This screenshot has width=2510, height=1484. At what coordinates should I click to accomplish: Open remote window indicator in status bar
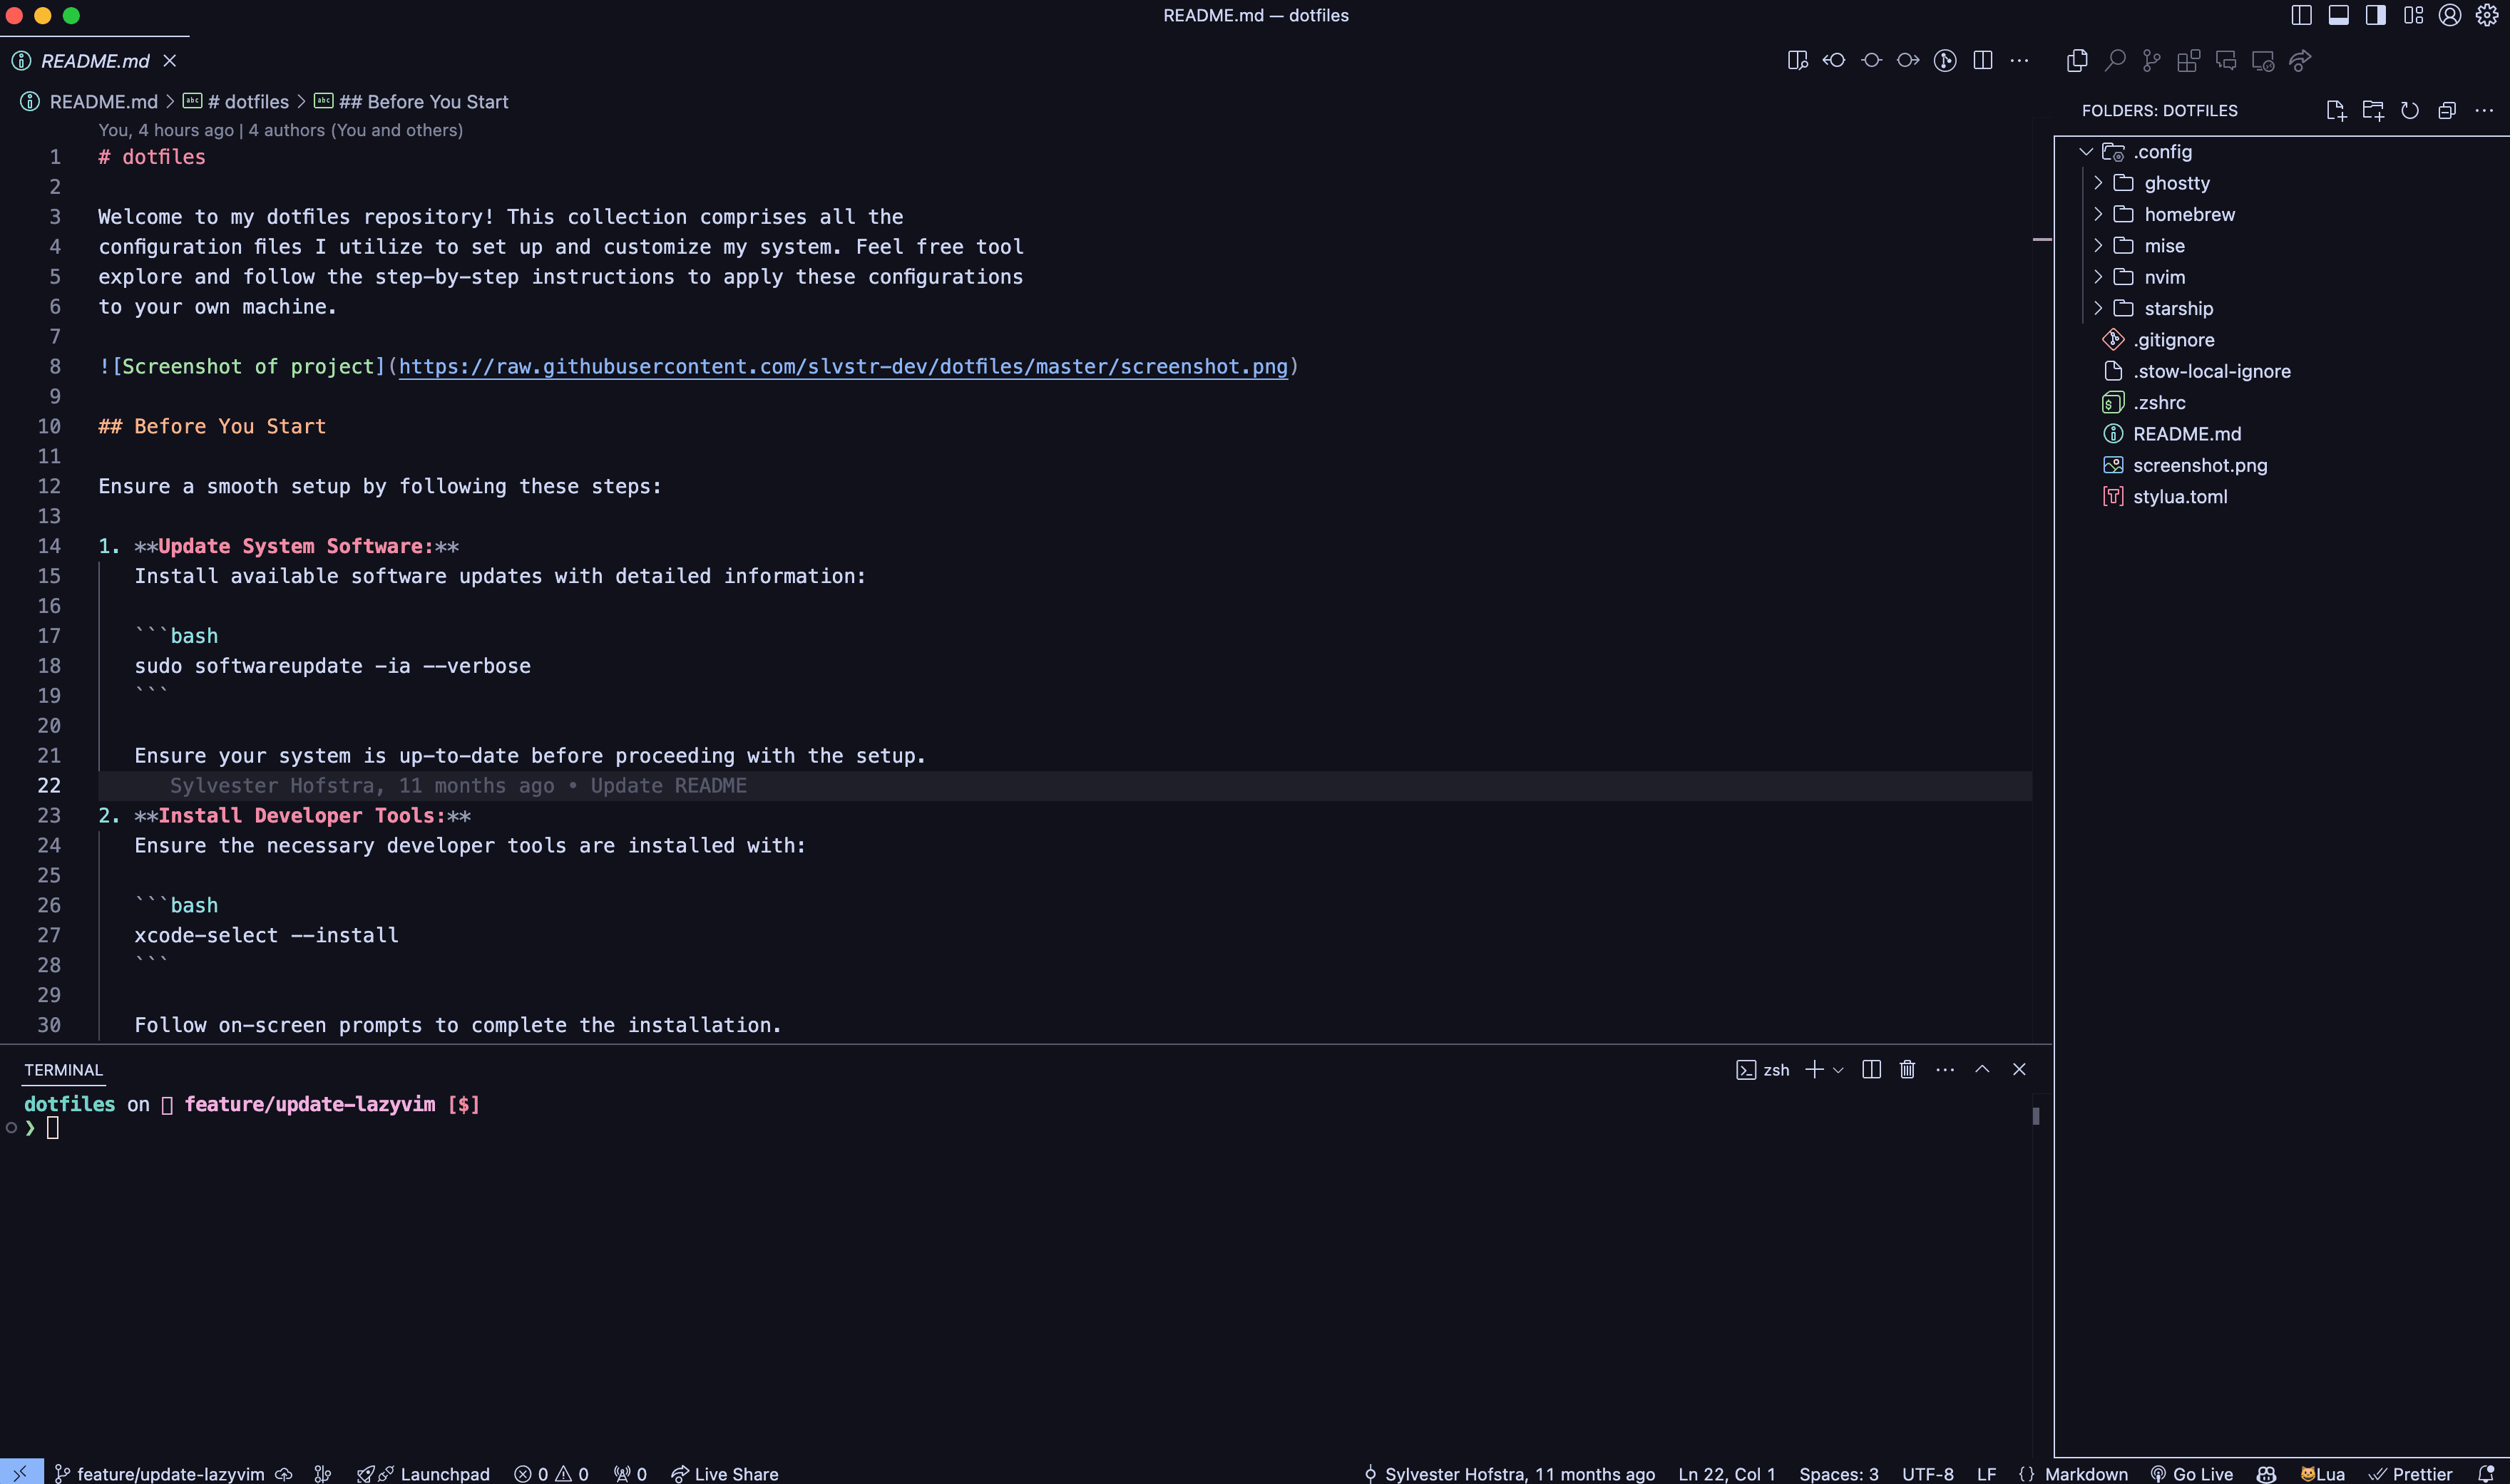[21, 1473]
